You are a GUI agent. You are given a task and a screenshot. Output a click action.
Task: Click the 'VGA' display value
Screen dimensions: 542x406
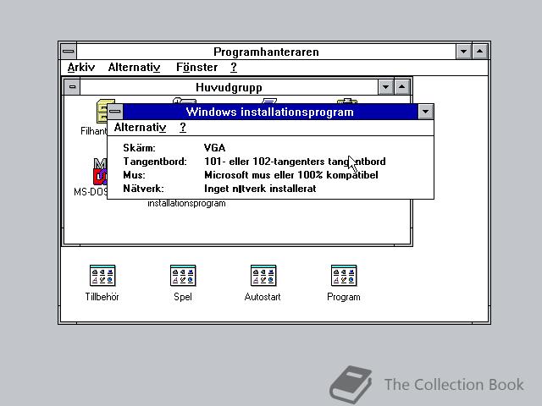click(214, 148)
